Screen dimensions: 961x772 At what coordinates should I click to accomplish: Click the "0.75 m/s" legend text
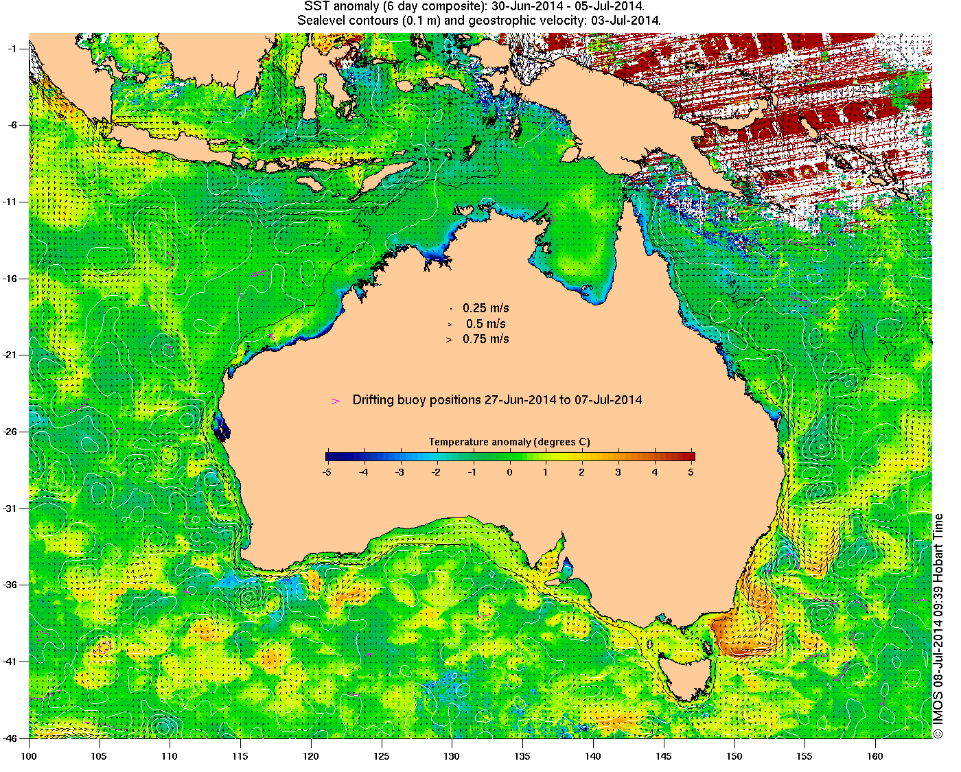(x=486, y=339)
